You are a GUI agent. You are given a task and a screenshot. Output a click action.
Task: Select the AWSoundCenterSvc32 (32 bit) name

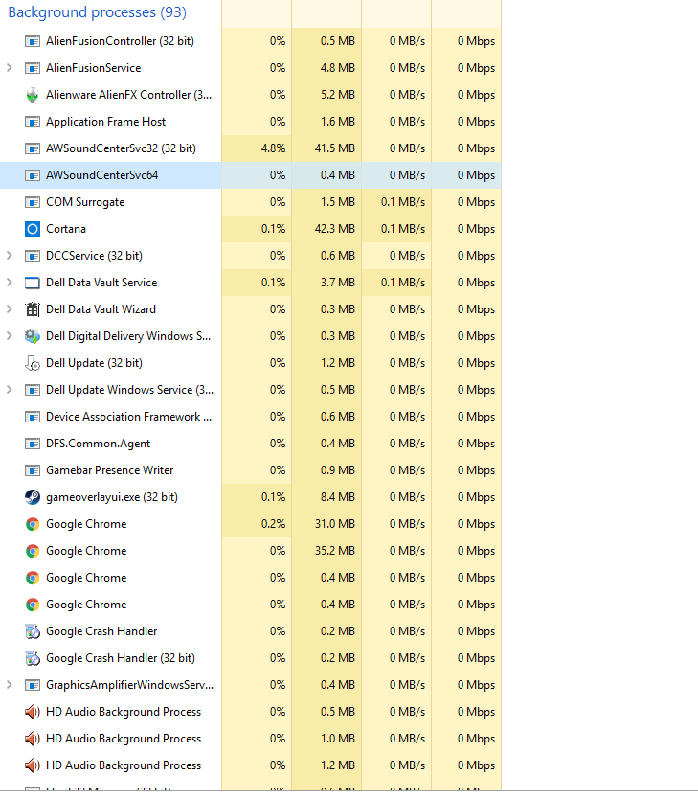coord(122,148)
